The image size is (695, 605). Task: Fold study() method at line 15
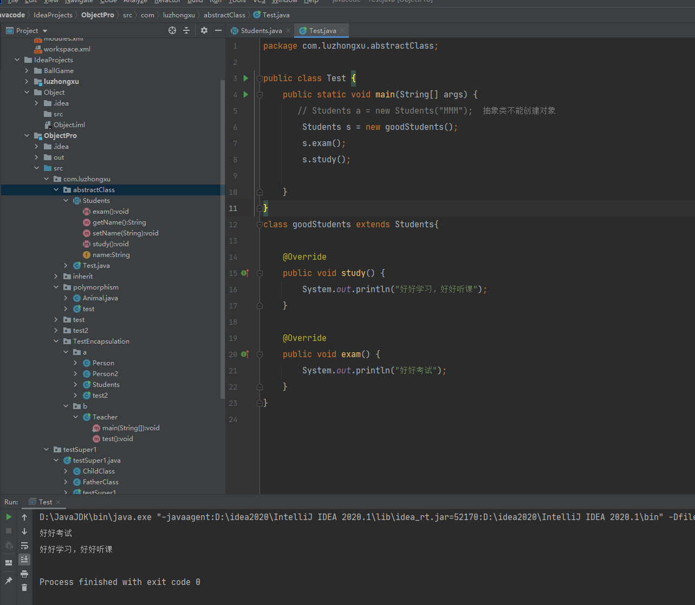[x=259, y=273]
